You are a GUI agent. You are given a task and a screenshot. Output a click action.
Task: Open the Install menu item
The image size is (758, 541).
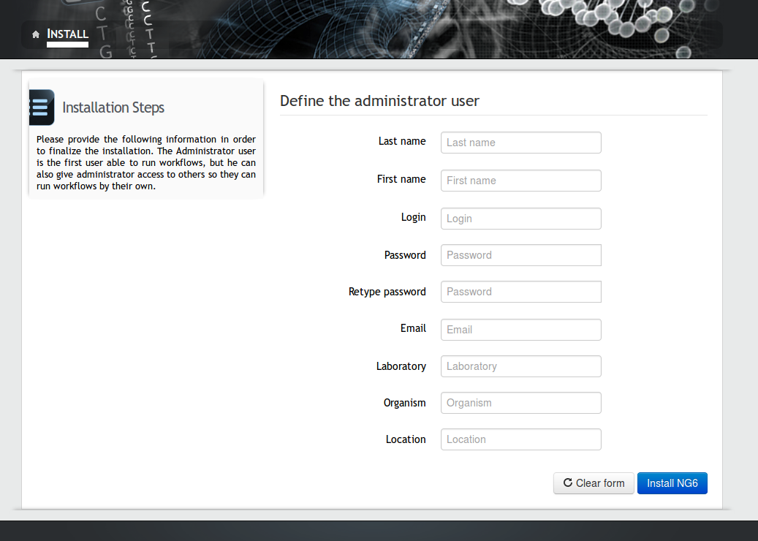[67, 34]
